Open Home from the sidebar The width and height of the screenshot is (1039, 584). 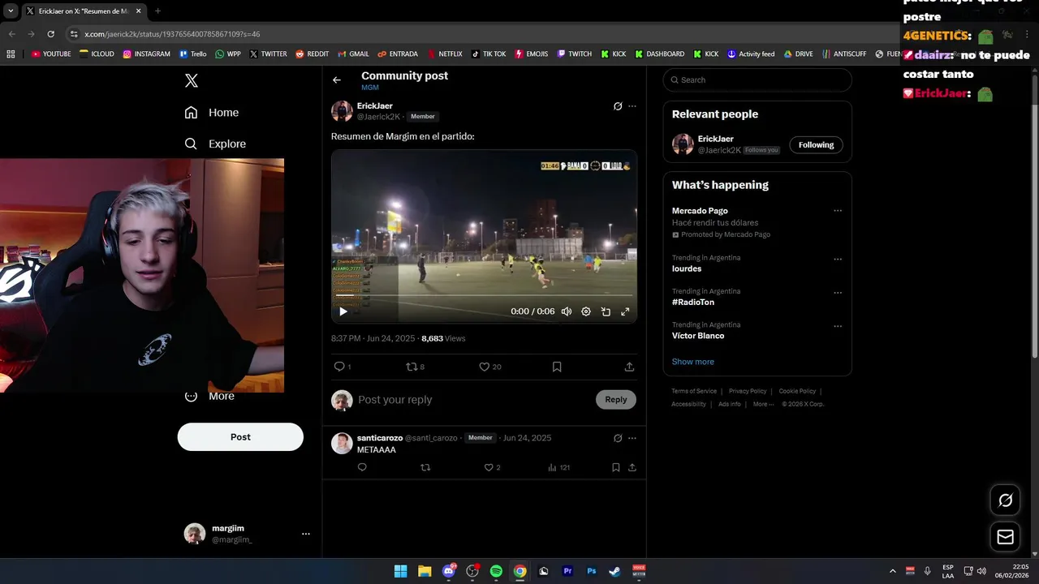(212, 113)
